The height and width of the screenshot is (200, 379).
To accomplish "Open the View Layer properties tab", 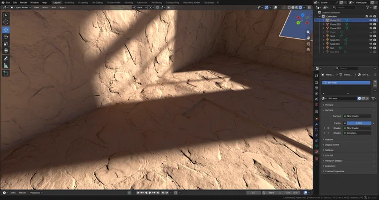I will 317,93.
